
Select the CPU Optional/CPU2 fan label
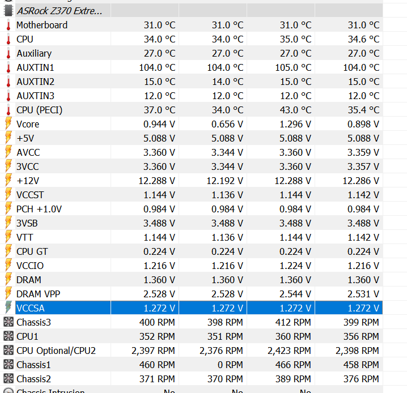pyautogui.click(x=56, y=351)
